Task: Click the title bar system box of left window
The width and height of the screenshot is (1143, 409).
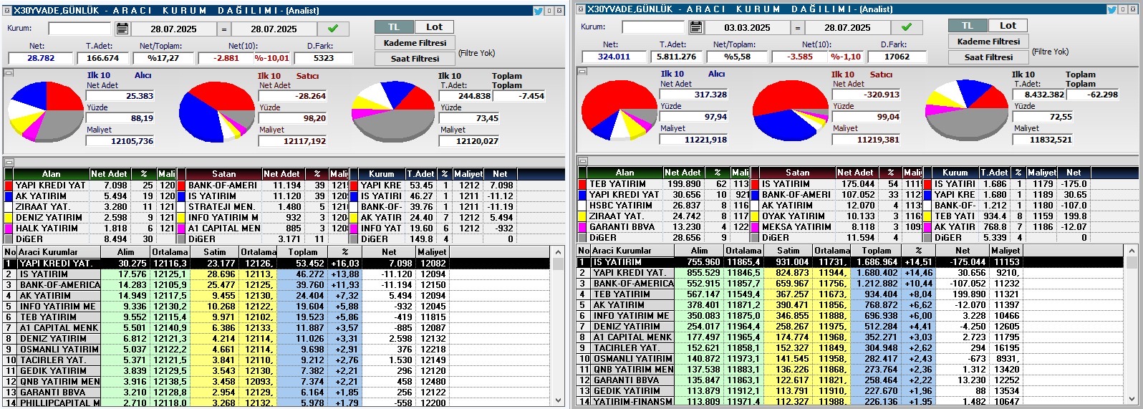Action: tap(7, 11)
